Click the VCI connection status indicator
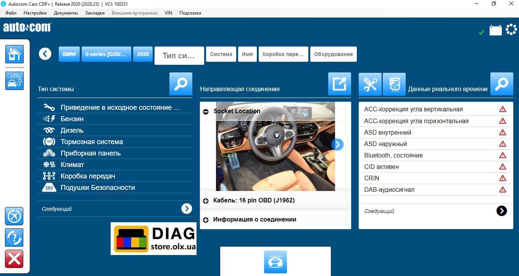The height and width of the screenshot is (276, 519). coord(511,29)
